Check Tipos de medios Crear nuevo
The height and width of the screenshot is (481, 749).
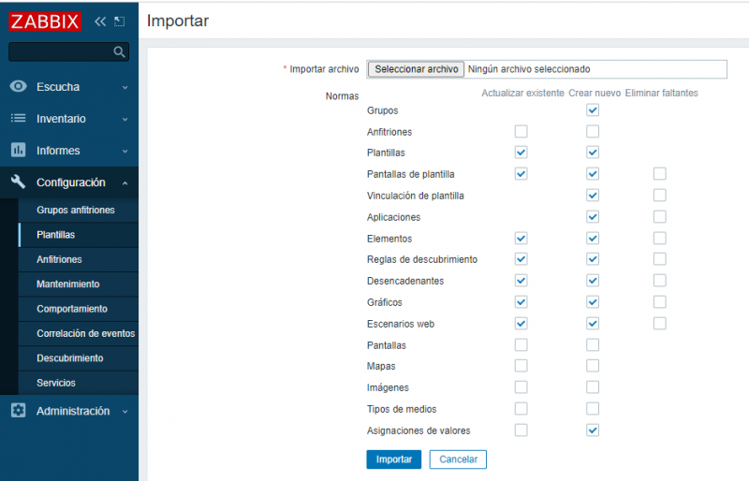(593, 409)
